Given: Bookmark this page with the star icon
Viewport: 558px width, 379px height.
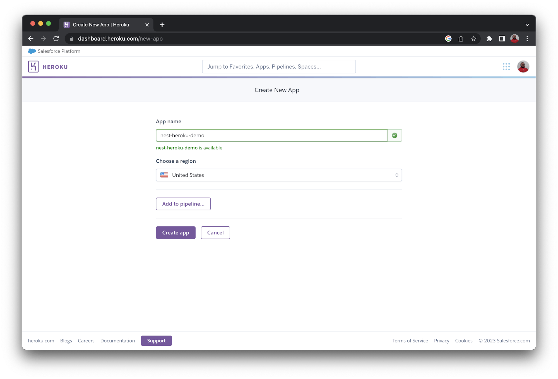Looking at the screenshot, I should [x=473, y=39].
